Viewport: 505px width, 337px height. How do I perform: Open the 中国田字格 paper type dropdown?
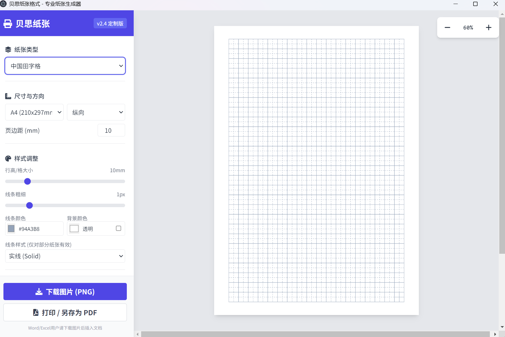(65, 66)
